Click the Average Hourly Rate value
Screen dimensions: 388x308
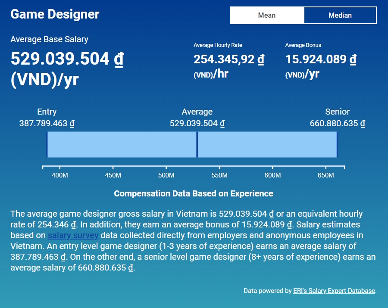(229, 59)
